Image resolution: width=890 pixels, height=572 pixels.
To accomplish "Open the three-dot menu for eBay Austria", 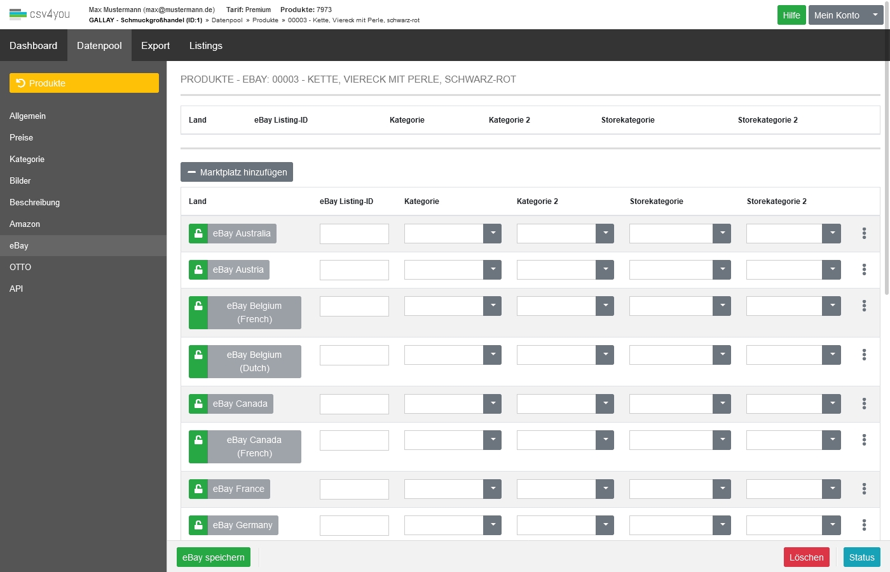I will (864, 269).
